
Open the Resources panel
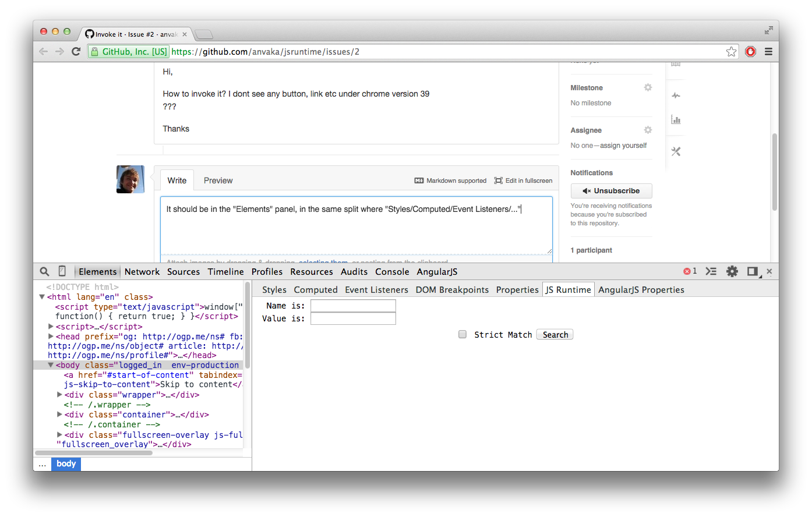312,272
